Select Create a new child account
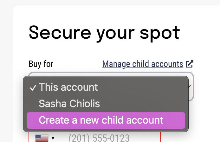Screen dimensions: 220x142 (106, 120)
